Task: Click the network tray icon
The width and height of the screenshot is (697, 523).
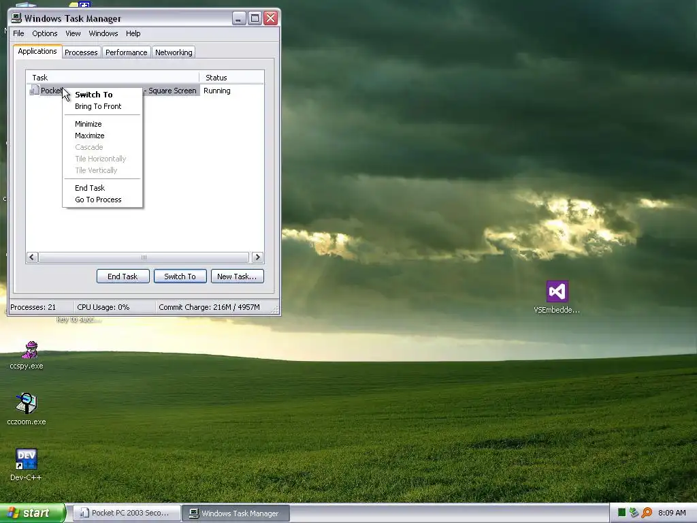Action: (x=634, y=513)
